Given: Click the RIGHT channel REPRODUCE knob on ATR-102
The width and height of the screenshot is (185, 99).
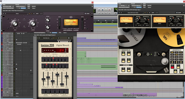Looking at the screenshot, I should point(179,20).
